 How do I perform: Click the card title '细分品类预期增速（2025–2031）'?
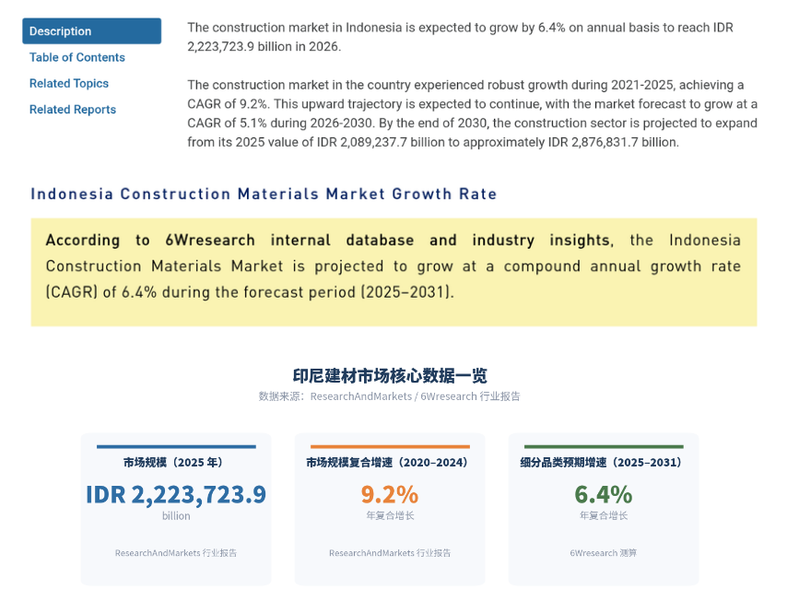(601, 463)
